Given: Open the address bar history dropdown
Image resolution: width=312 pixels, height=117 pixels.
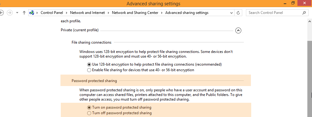Looking at the screenshot, I should pyautogui.click(x=231, y=13).
